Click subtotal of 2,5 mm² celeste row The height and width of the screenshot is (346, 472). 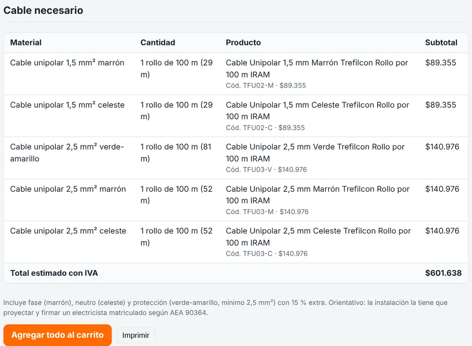[x=442, y=231]
